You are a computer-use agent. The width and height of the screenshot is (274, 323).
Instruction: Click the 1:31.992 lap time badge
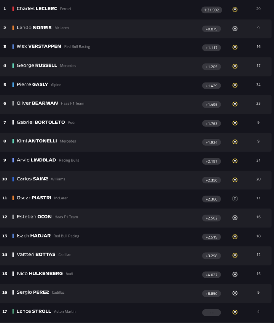coord(212,10)
